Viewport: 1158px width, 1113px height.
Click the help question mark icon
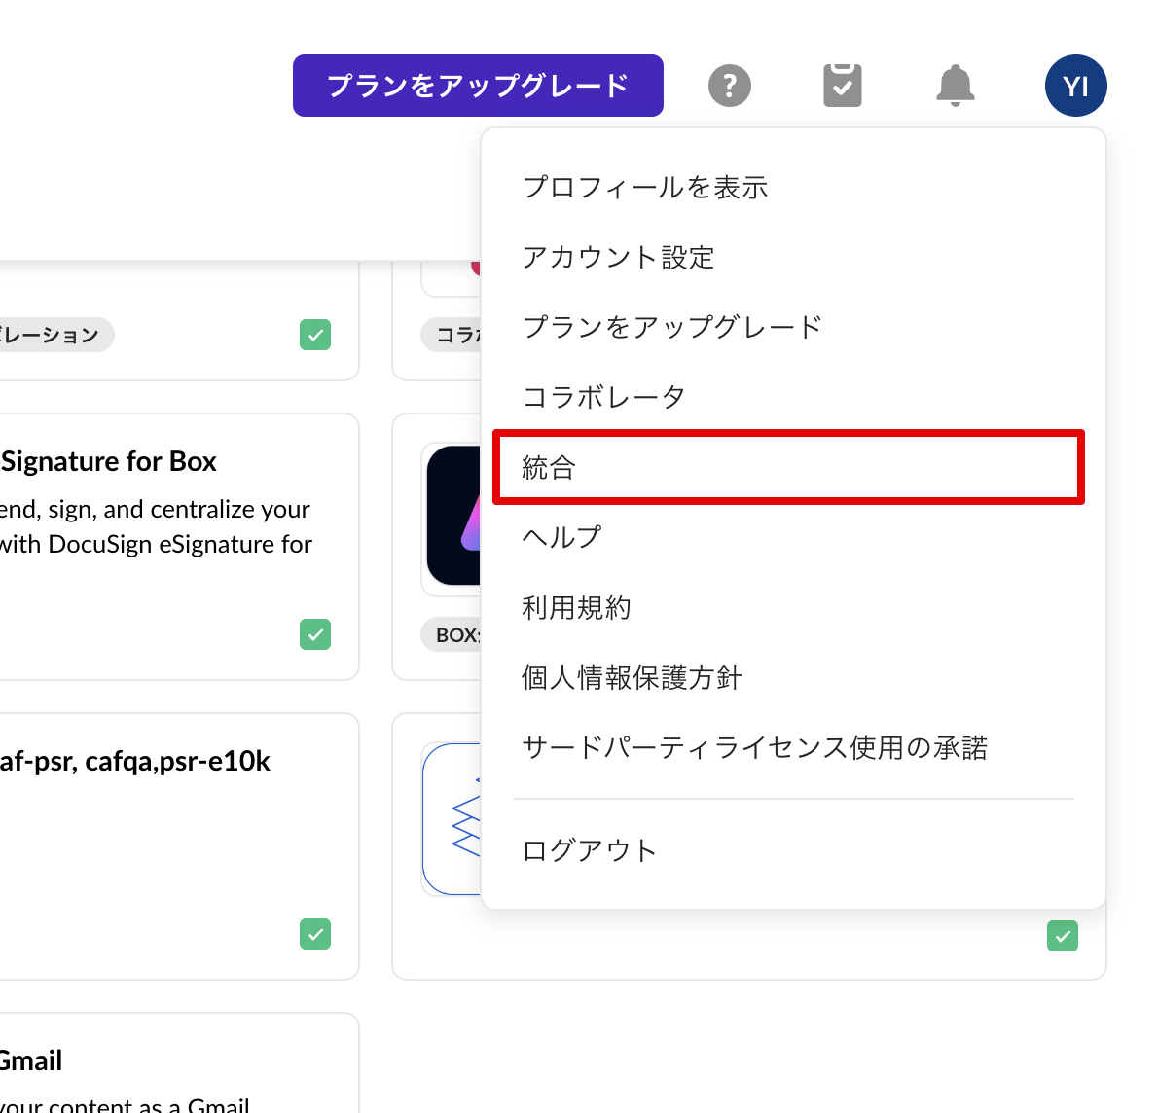click(x=730, y=86)
